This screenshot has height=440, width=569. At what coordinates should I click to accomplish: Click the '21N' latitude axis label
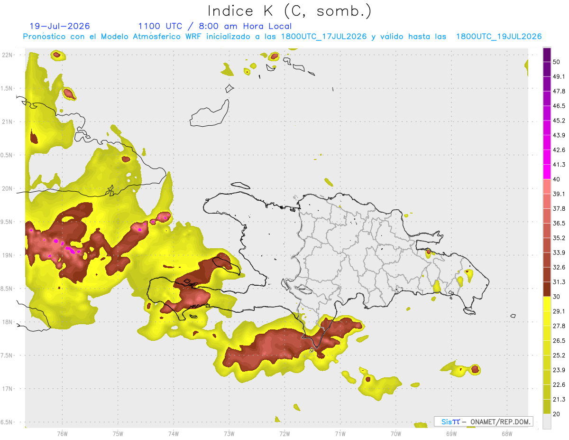(8, 122)
